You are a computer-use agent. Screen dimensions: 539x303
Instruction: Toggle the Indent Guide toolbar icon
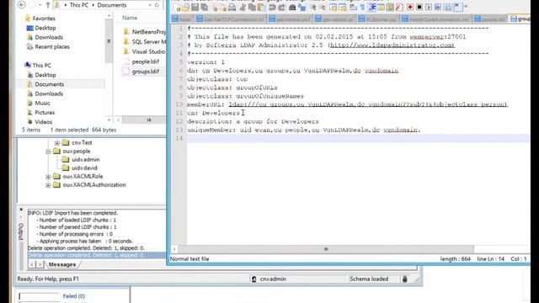372,7
